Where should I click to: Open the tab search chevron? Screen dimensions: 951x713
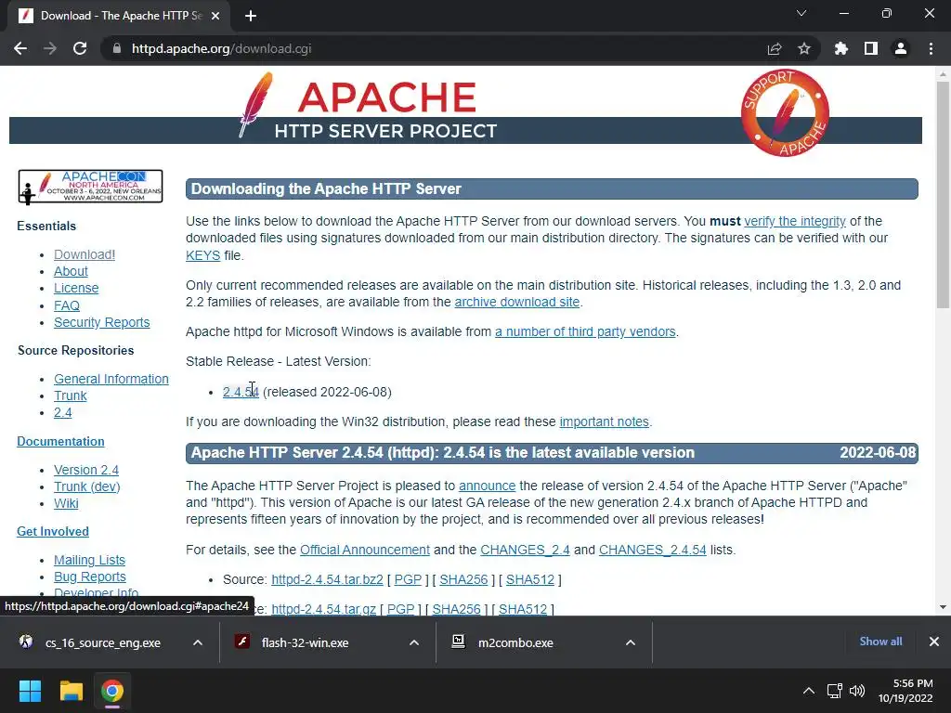(801, 13)
